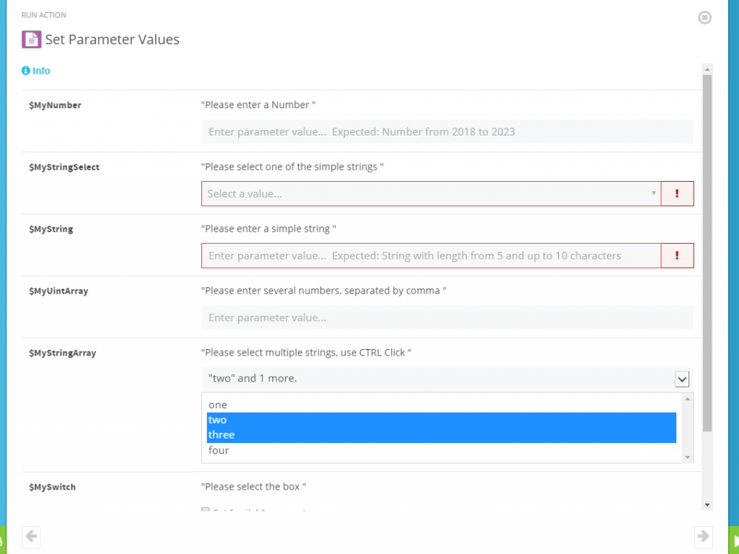Screen dimensions: 739x554
Task: Click the $MyUintArray numbers input field
Action: coord(447,317)
